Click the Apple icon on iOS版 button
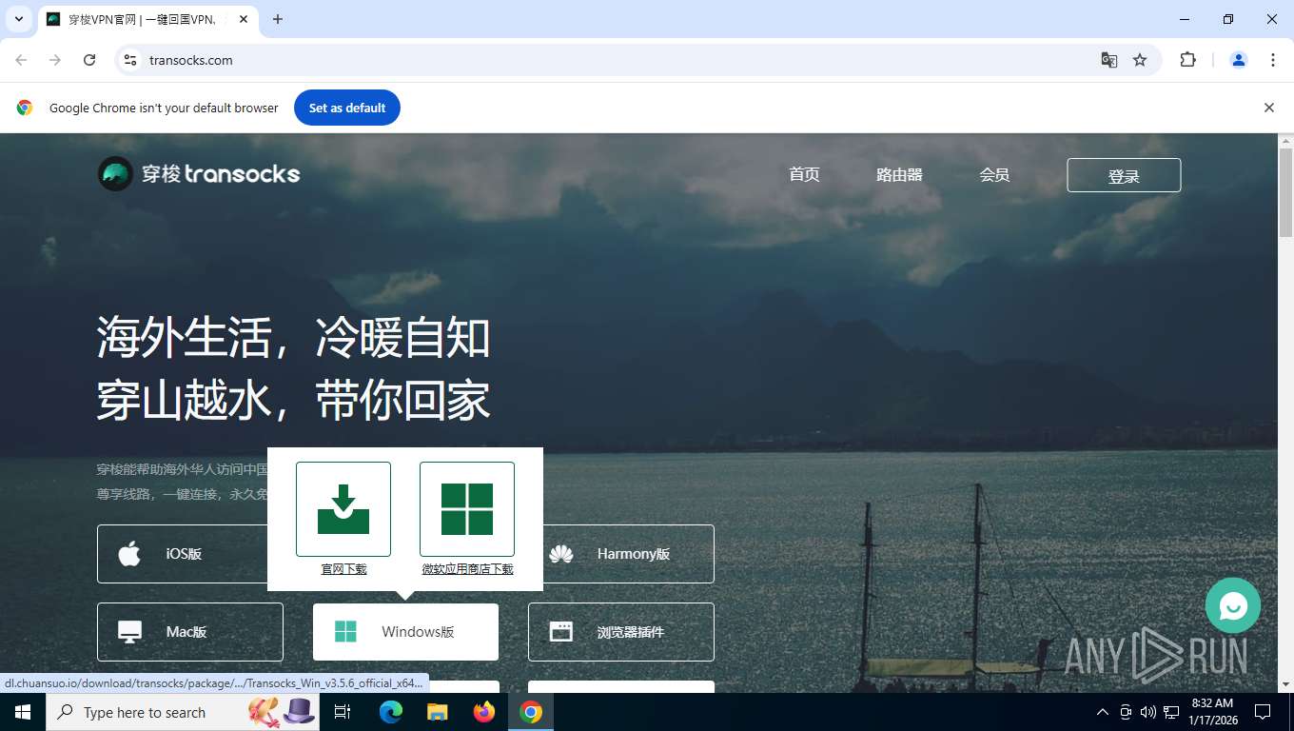 pos(129,554)
